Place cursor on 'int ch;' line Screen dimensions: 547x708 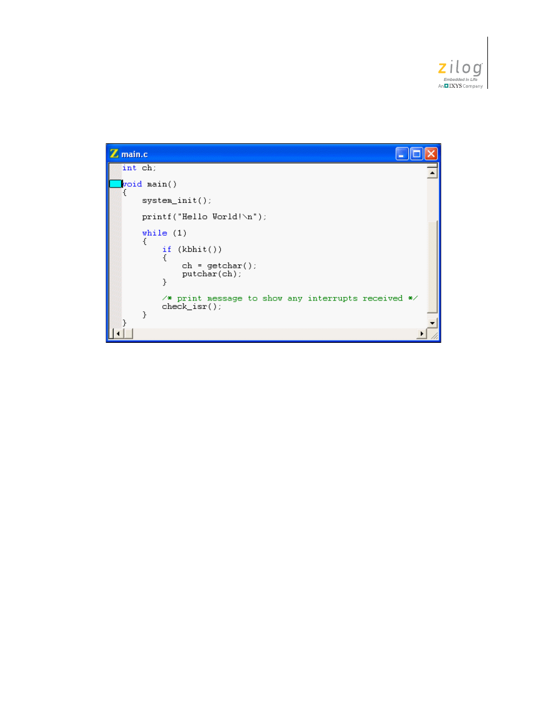(x=139, y=168)
